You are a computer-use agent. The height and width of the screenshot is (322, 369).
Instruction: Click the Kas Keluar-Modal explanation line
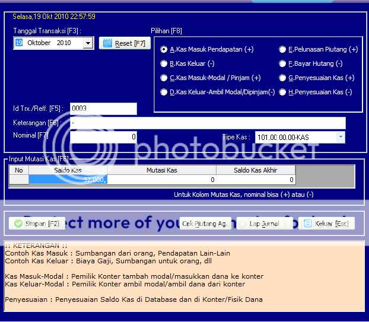click(x=125, y=284)
